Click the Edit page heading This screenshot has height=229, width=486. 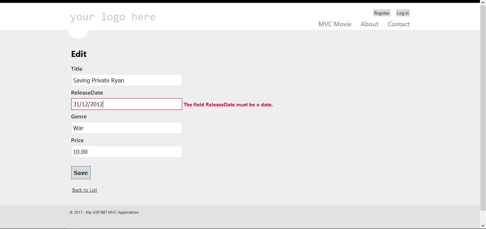(79, 54)
